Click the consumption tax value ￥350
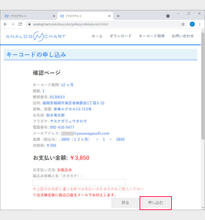Viewport: 205px width, 220px height. [x=51, y=145]
